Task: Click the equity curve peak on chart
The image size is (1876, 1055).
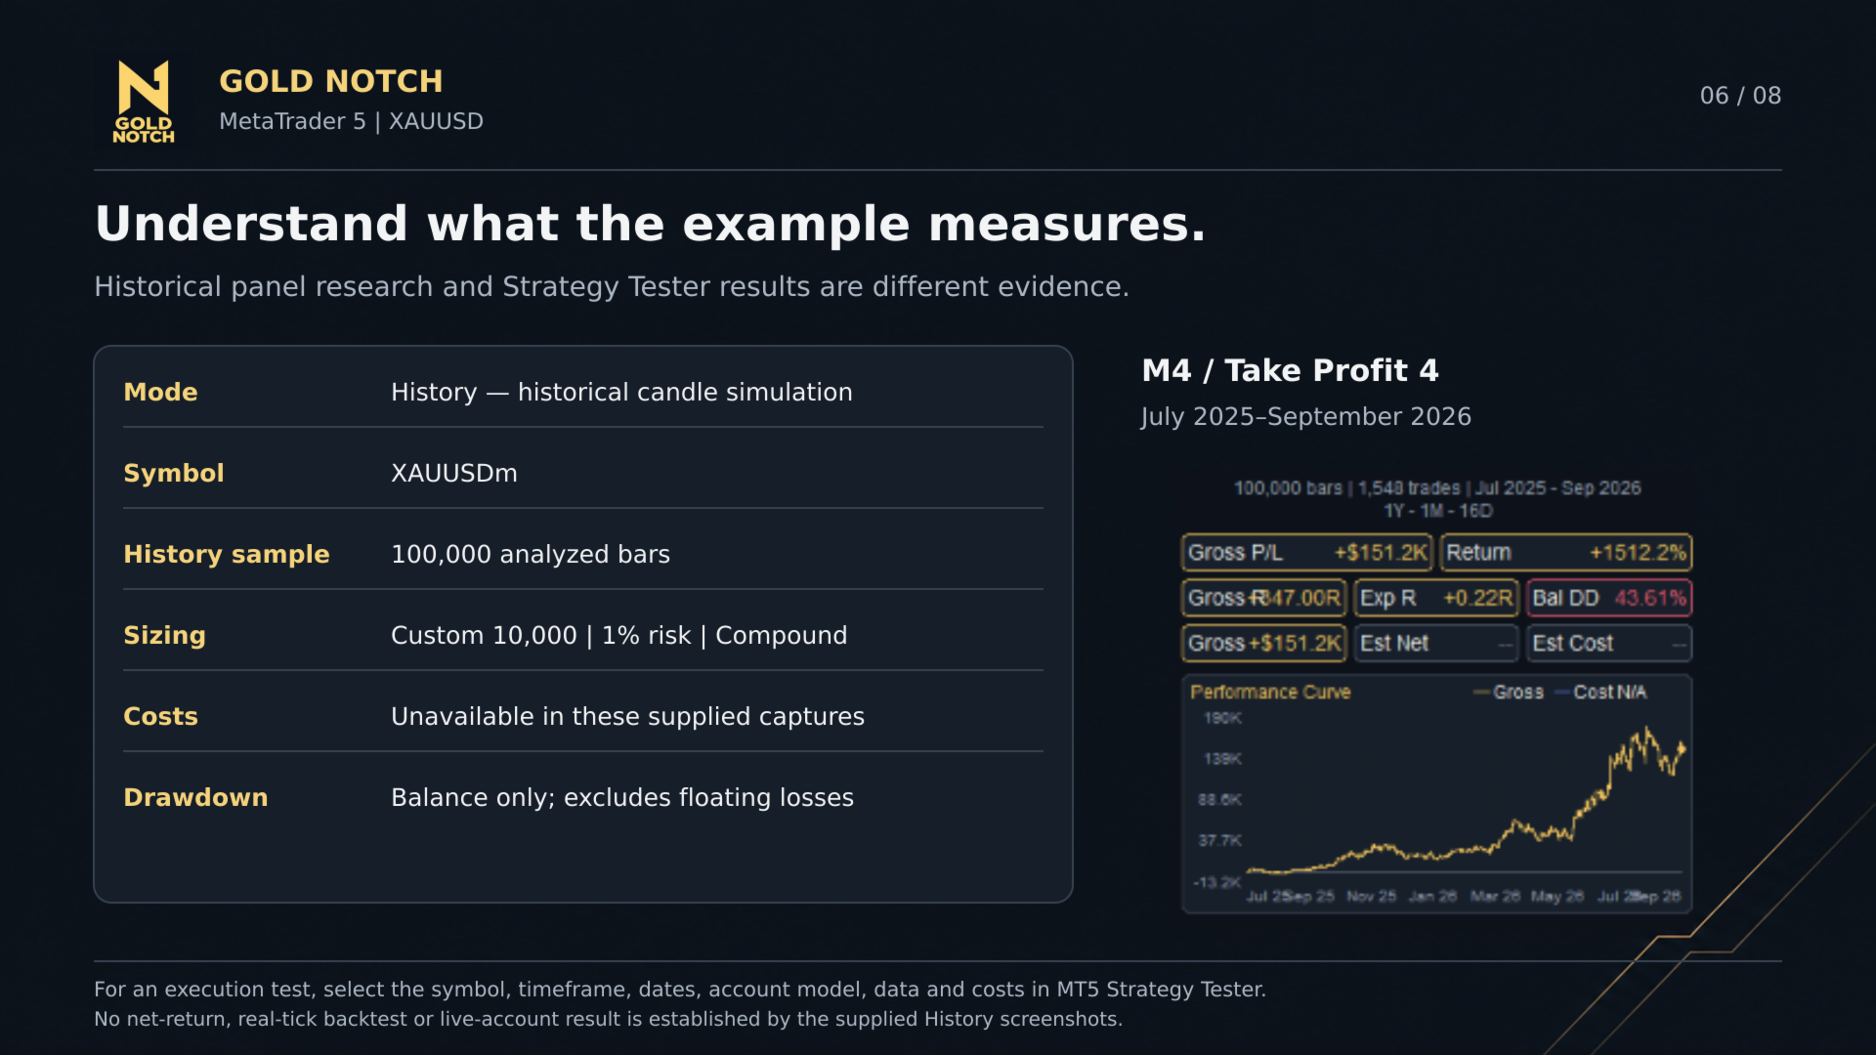Action: (1647, 729)
